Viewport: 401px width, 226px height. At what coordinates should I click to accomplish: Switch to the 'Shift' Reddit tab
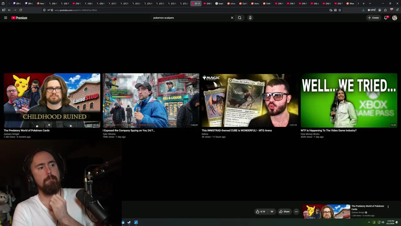tap(267, 3)
